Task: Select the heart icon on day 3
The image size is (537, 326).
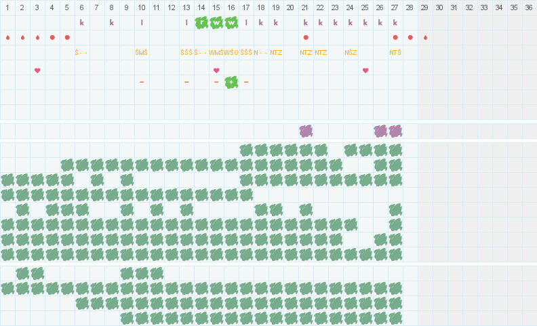Action: pyautogui.click(x=37, y=70)
